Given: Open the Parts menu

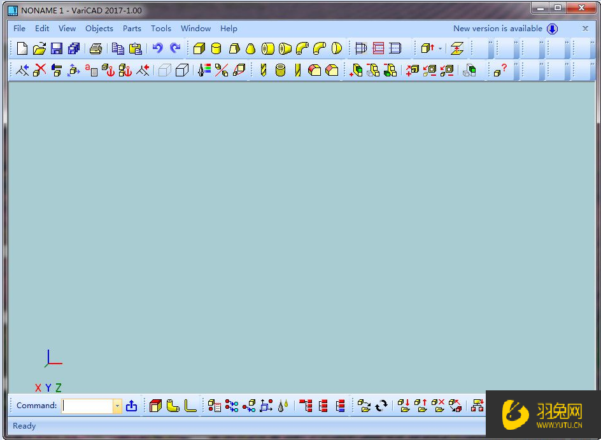Looking at the screenshot, I should pos(132,28).
